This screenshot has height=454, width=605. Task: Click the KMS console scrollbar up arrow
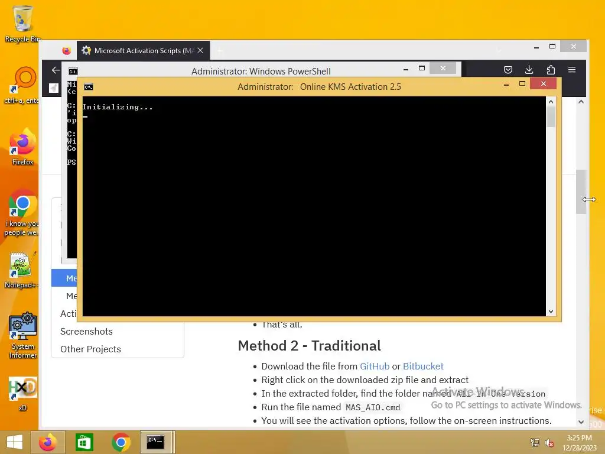[x=551, y=102]
